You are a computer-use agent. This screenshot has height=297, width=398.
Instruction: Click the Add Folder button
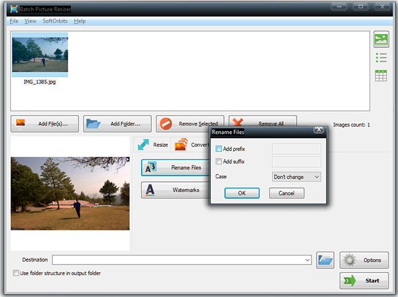click(x=117, y=123)
